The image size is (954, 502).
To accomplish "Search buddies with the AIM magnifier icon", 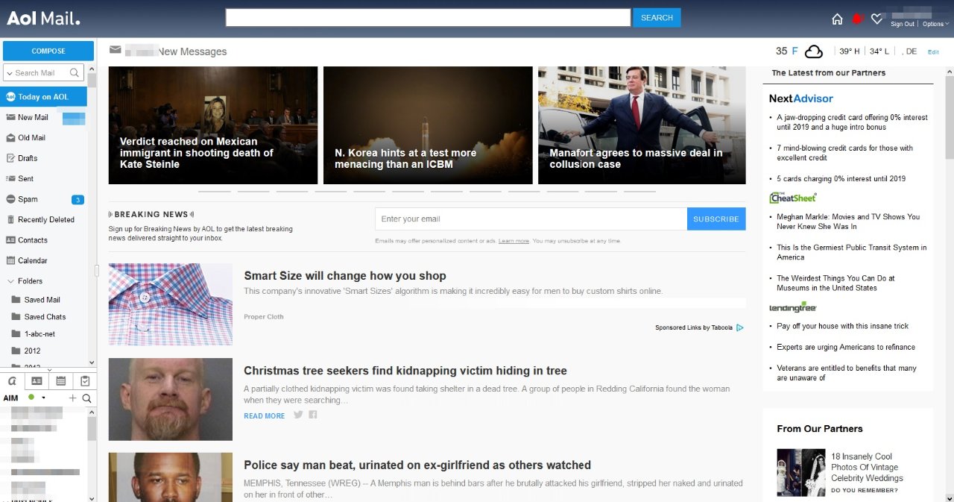I will [x=86, y=398].
